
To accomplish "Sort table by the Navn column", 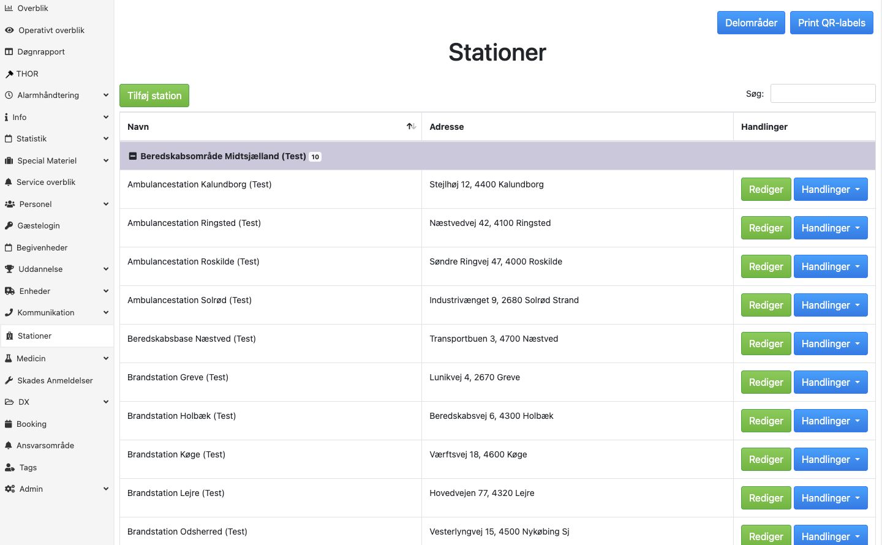I will (271, 127).
